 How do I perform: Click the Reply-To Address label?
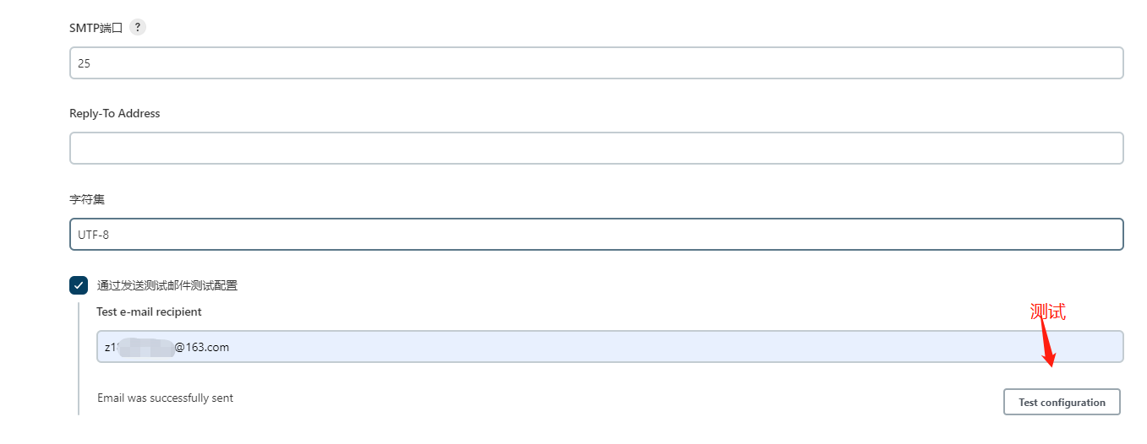(114, 113)
